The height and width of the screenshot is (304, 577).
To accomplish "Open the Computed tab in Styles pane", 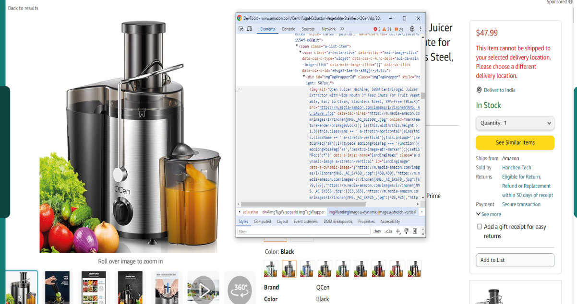I will (262, 222).
